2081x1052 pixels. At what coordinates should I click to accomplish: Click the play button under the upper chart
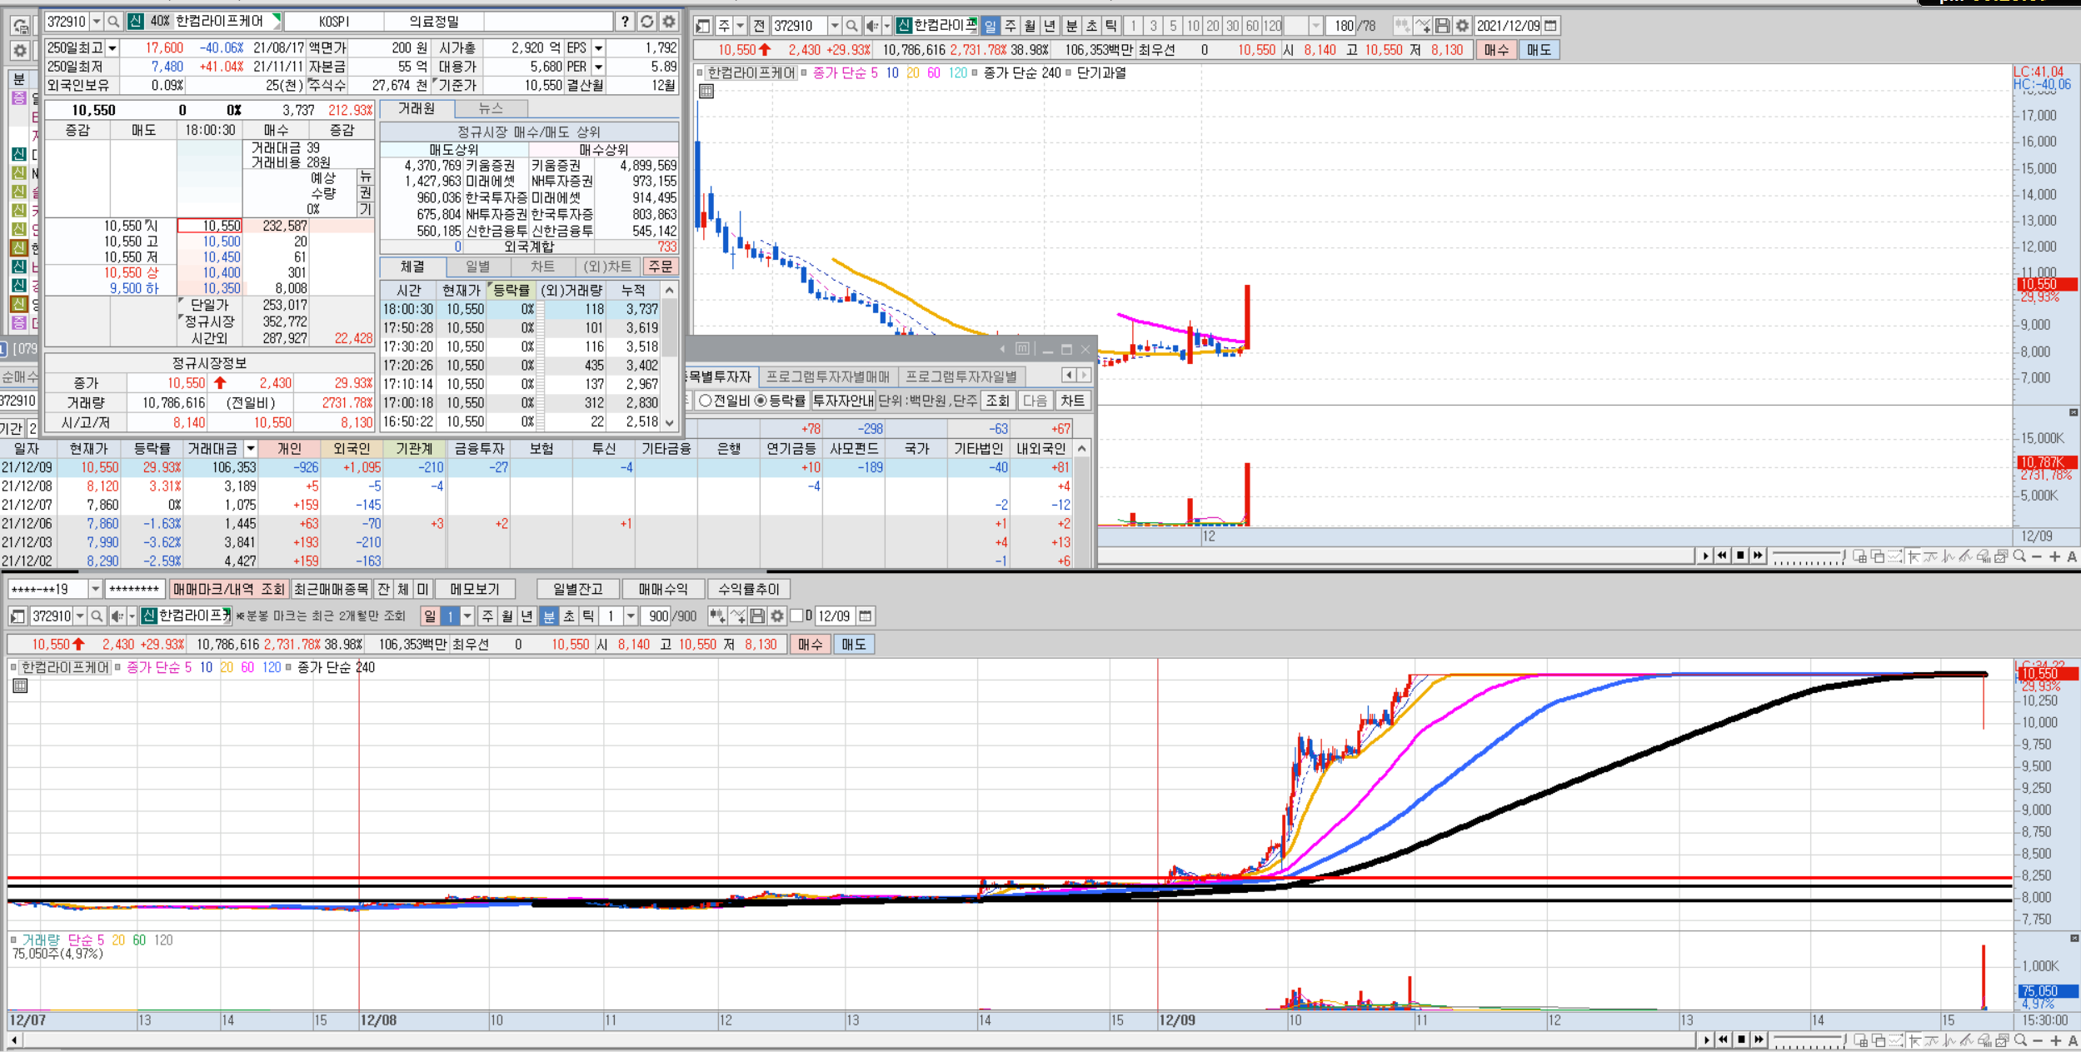coord(1705,556)
